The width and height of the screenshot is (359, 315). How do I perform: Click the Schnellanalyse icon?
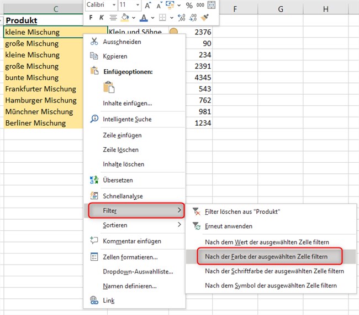(x=94, y=196)
